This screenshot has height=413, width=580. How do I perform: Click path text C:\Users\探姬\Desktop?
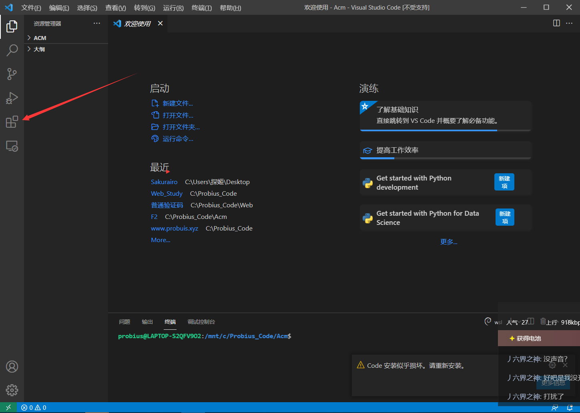tap(217, 182)
